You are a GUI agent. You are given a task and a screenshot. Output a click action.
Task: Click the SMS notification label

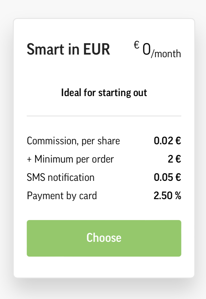(x=61, y=177)
